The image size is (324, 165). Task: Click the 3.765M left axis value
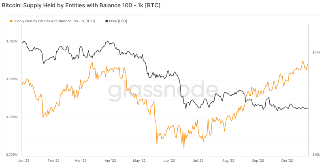pyautogui.click(x=12, y=79)
